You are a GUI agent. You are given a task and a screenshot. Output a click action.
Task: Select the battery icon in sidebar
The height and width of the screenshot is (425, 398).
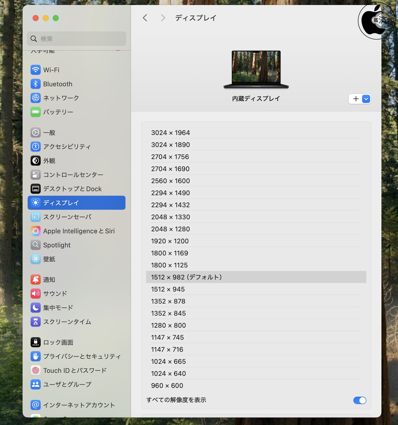click(x=36, y=112)
